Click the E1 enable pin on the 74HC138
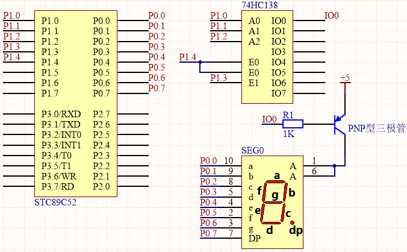407x252 pixels. (253, 83)
